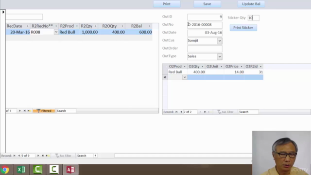Image resolution: width=311 pixels, height=175 pixels.
Task: Select the 400.00 O2Qty cell
Action: 196,72
